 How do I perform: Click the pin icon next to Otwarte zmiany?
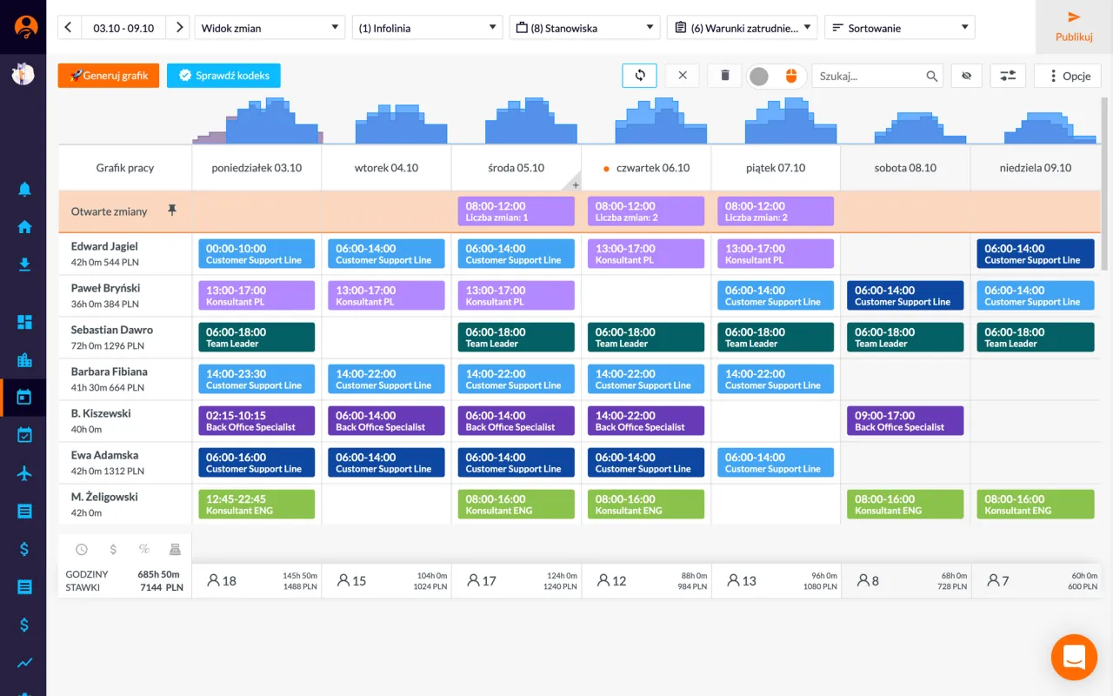pos(171,211)
